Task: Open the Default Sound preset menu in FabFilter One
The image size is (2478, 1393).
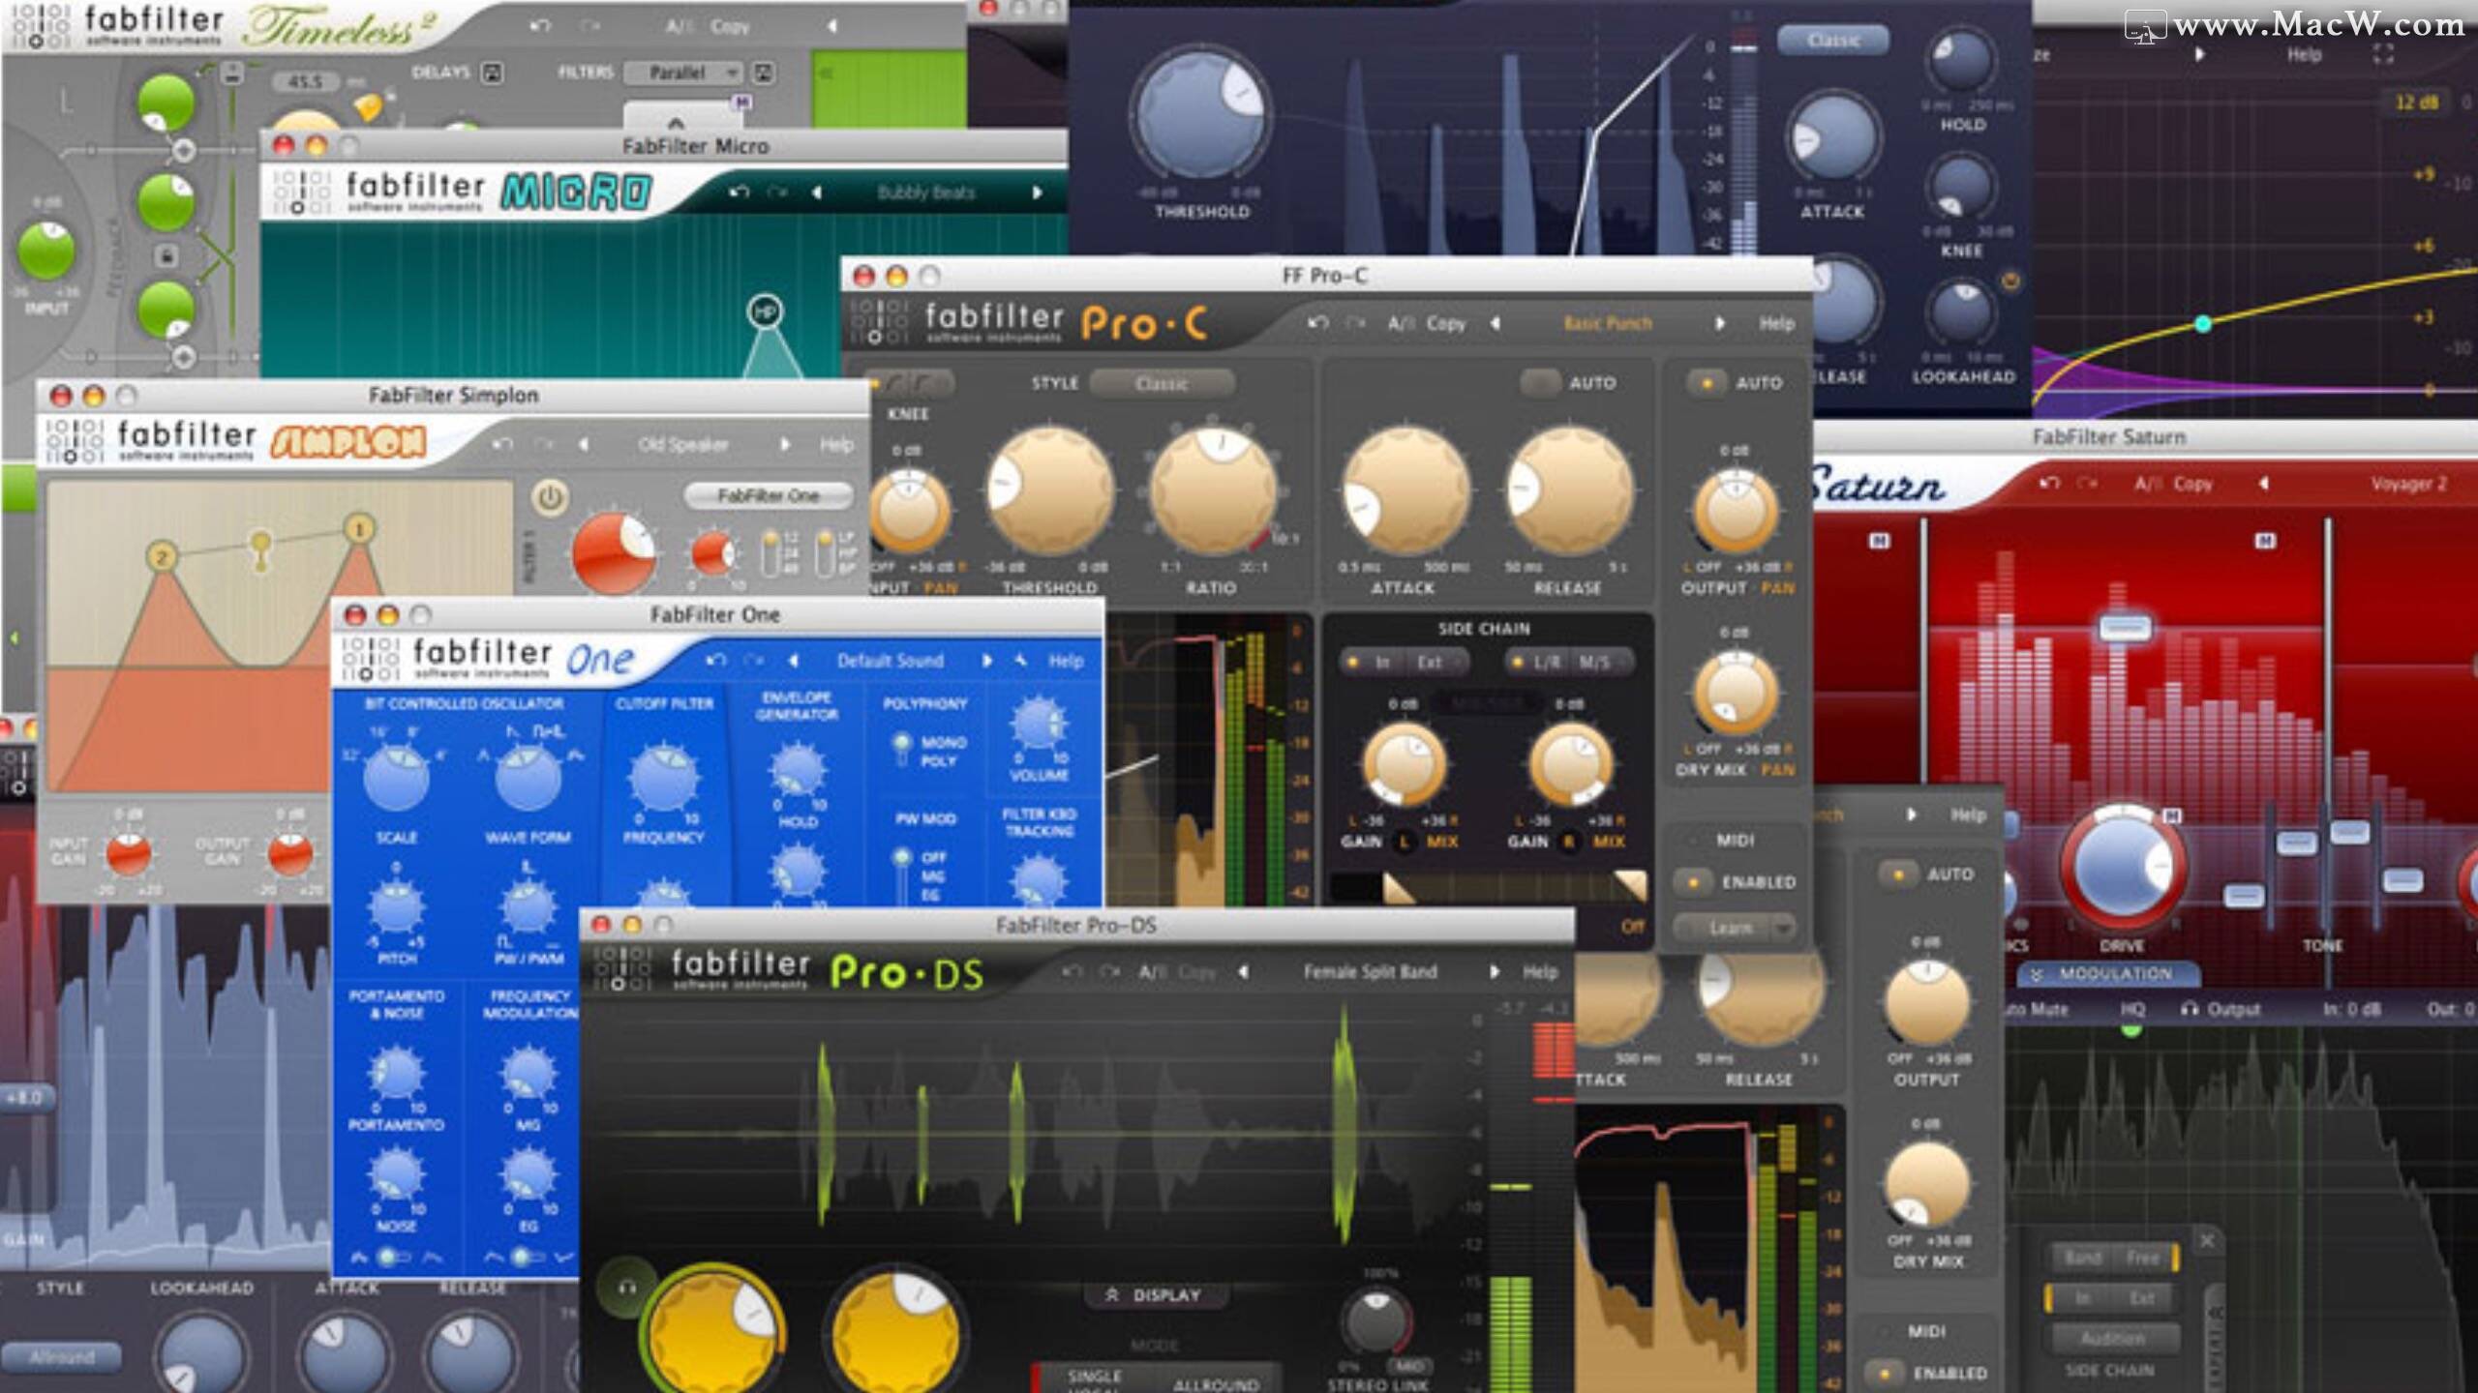Action: (x=890, y=661)
